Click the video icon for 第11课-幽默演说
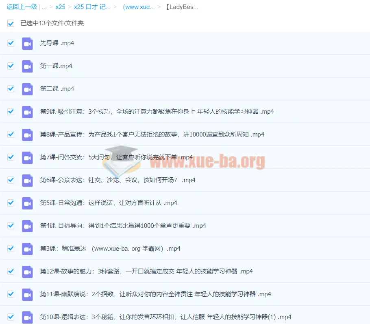Image resolution: width=370 pixels, height=324 pixels. (x=27, y=294)
